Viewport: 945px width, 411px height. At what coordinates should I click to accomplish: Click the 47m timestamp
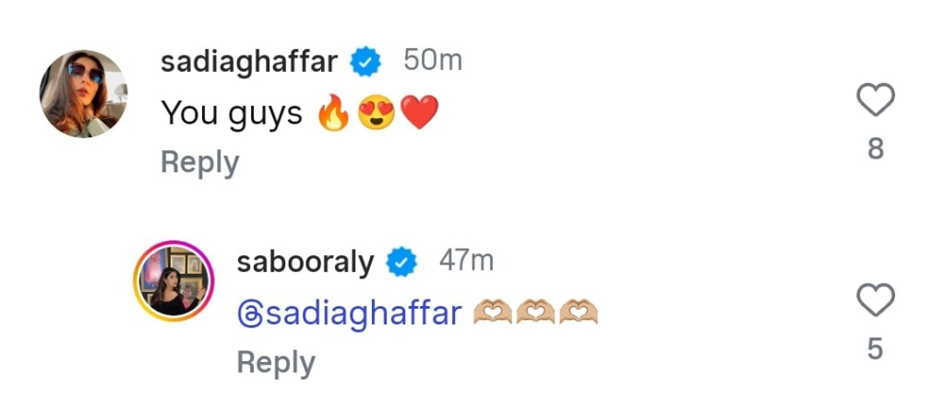(x=466, y=262)
